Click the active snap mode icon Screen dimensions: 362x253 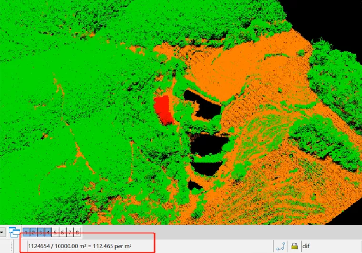point(281,246)
